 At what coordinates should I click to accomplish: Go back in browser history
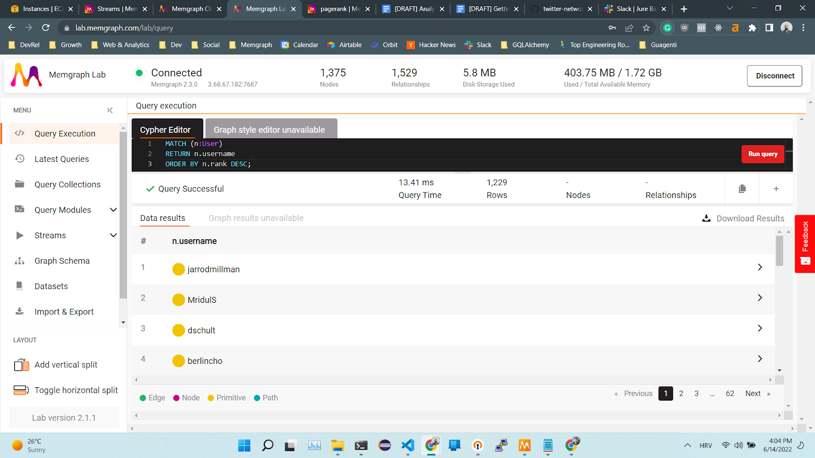tap(12, 27)
